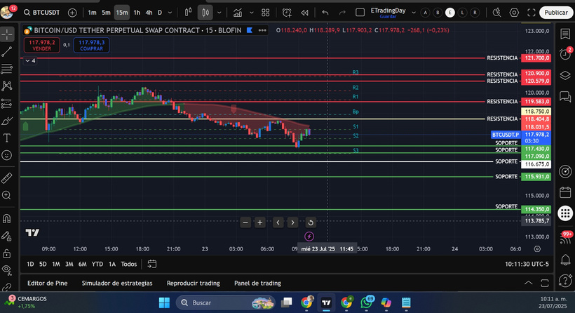The height and width of the screenshot is (313, 575).
Task: Open the replay rewind icon in toolbar
Action: [x=304, y=13]
